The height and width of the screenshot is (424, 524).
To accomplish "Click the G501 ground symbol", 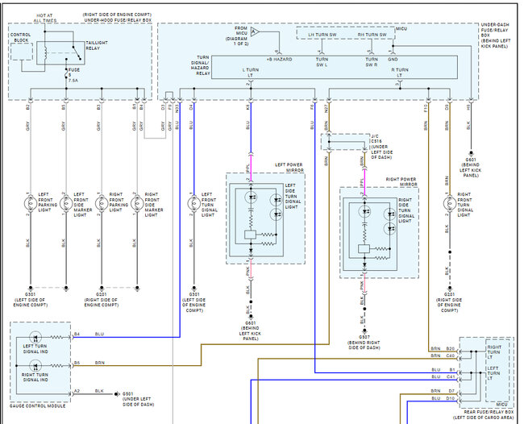I will coord(117,394).
